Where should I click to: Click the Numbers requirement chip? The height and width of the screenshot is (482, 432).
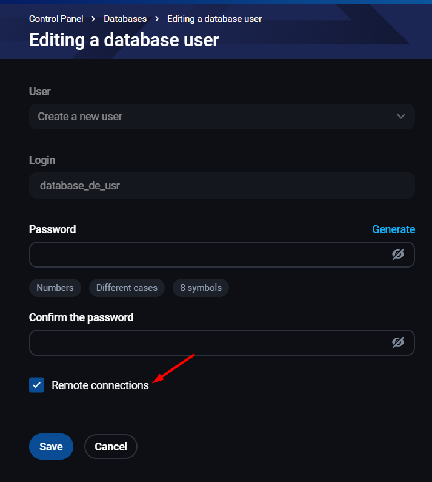[x=55, y=288]
